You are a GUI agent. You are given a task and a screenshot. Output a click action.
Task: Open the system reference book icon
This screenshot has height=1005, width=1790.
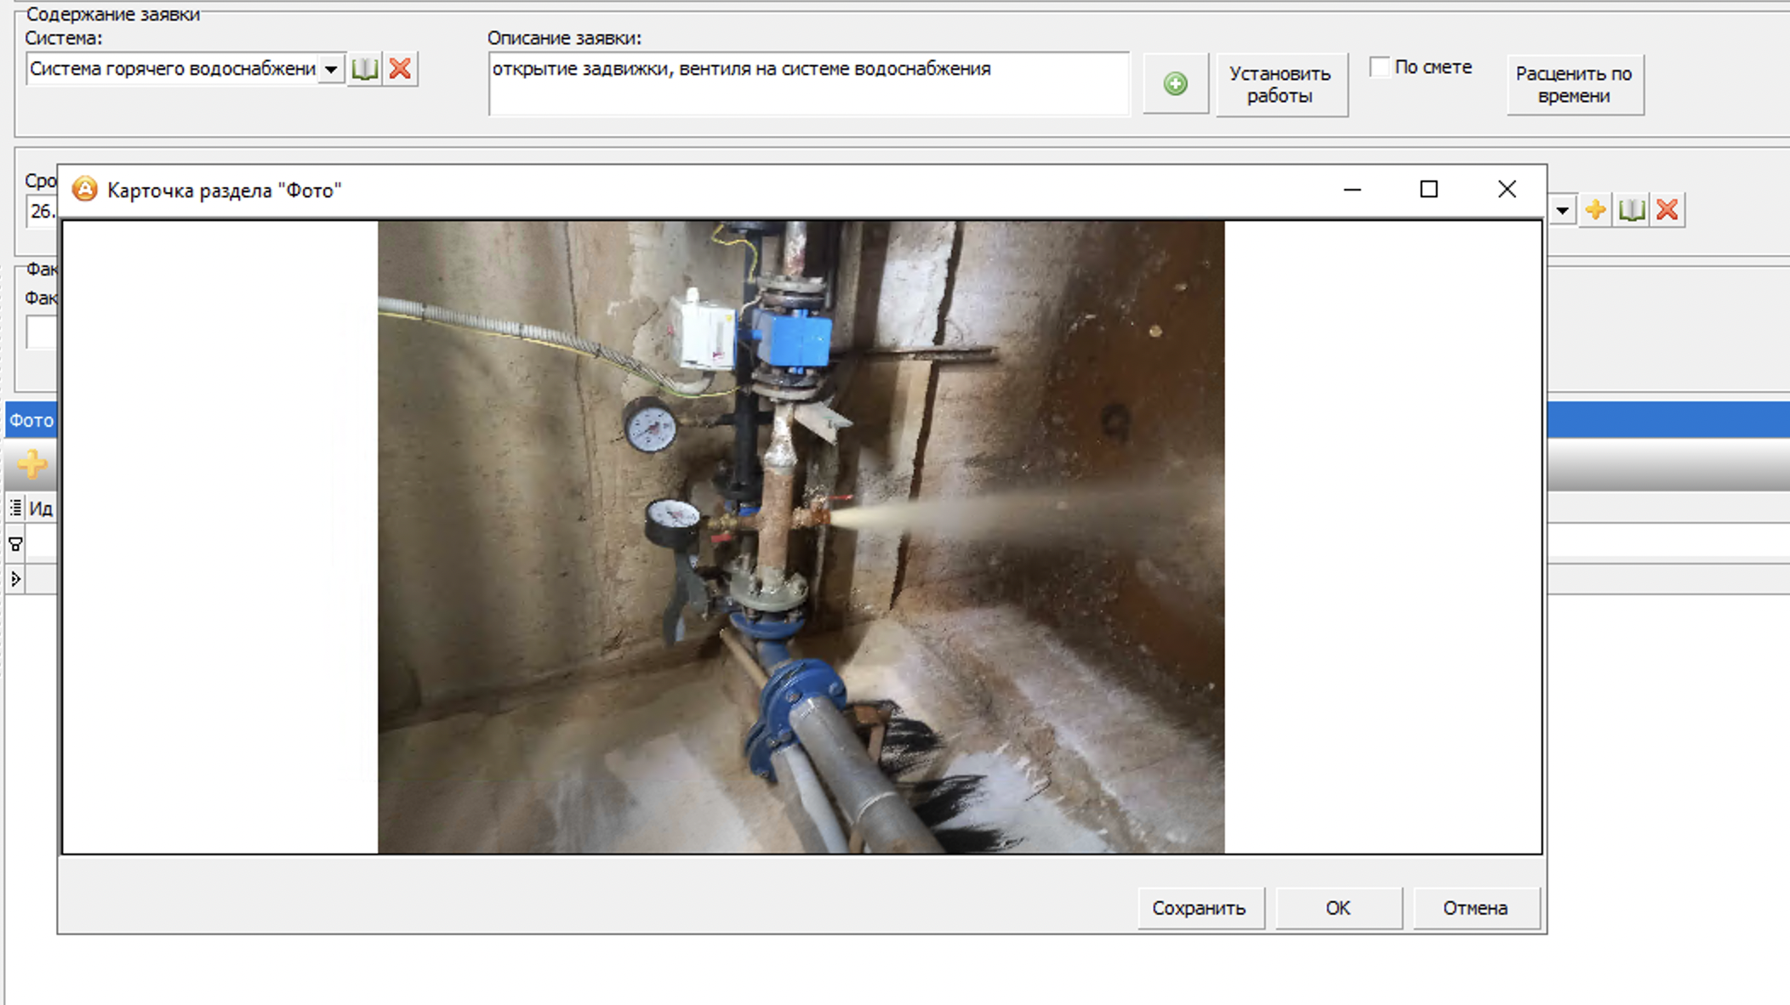click(x=365, y=69)
